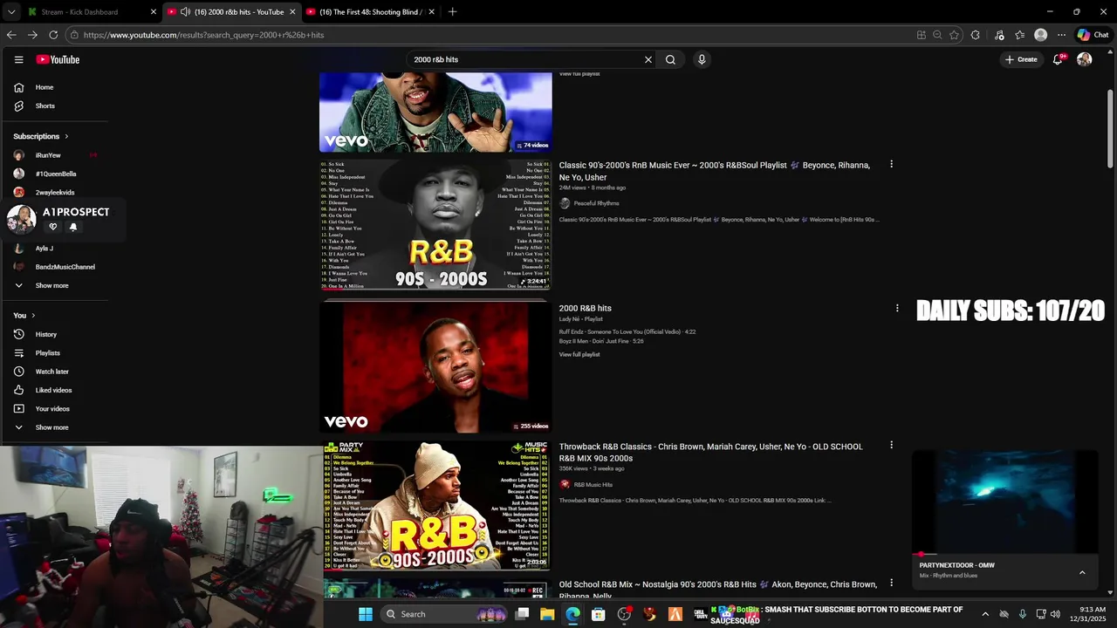Screen dimensions: 1117x628
Task: Open the R&B Music Hits channel link
Action: click(x=593, y=484)
